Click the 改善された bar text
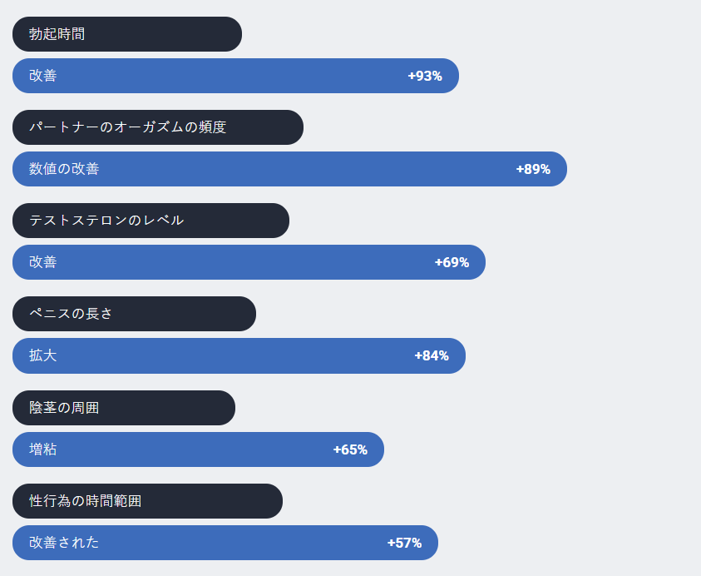The height and width of the screenshot is (576, 701). pyautogui.click(x=64, y=543)
